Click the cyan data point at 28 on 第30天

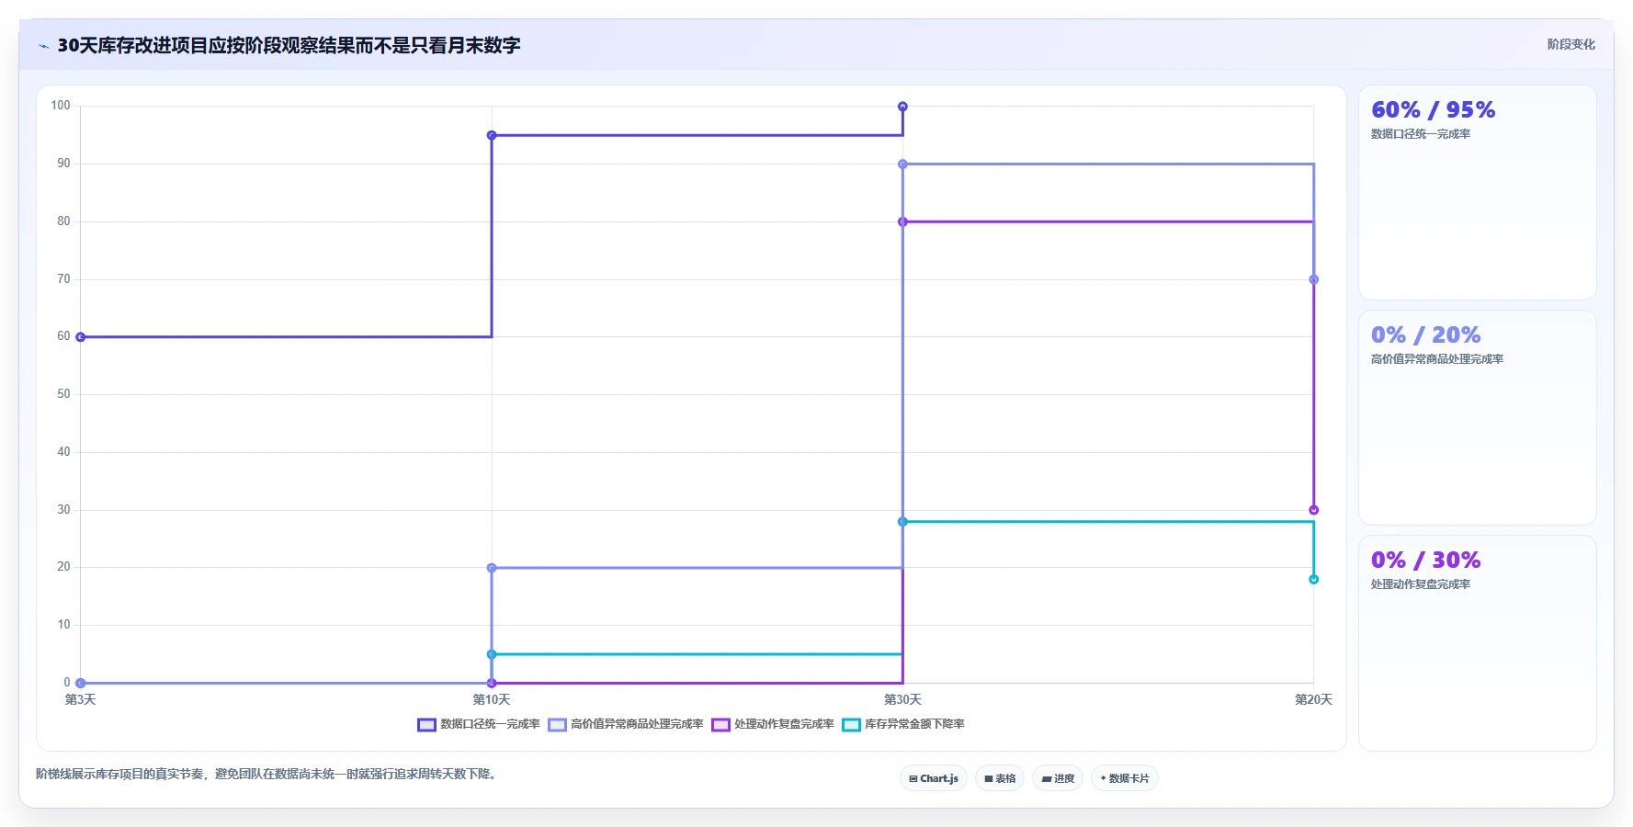[902, 522]
